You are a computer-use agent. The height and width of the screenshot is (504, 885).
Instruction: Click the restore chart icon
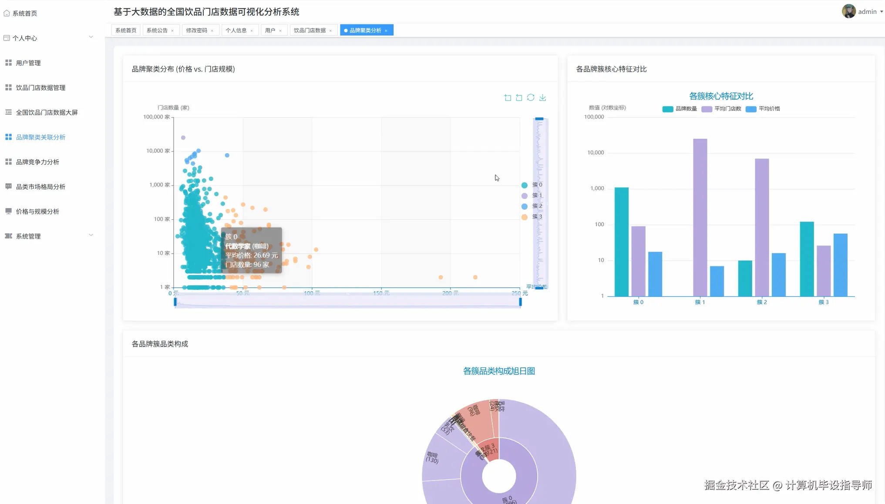531,97
